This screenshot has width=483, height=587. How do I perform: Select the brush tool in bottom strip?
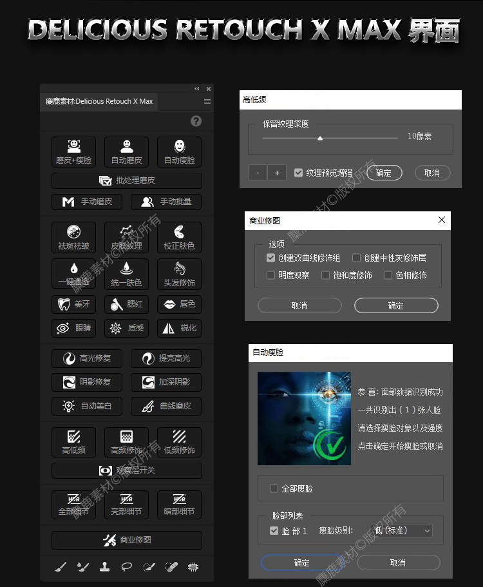click(61, 567)
